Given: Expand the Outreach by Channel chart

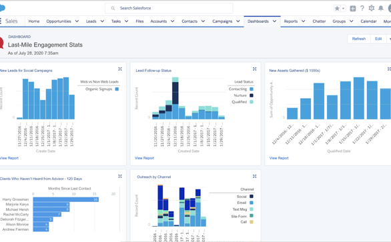Looking at the screenshot, I should 255,176.
